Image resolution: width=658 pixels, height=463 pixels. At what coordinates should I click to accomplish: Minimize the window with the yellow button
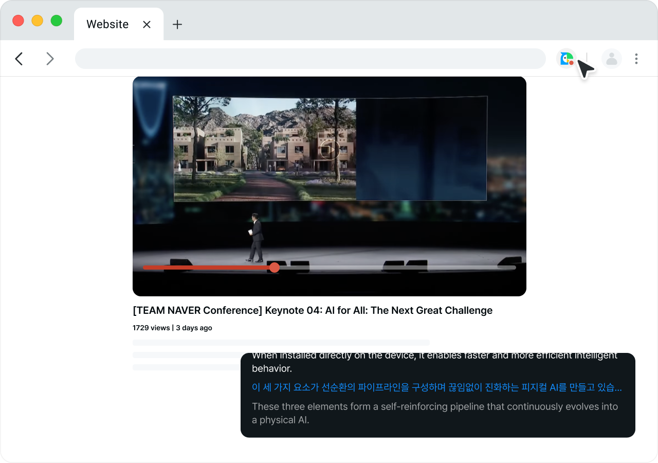(x=38, y=21)
